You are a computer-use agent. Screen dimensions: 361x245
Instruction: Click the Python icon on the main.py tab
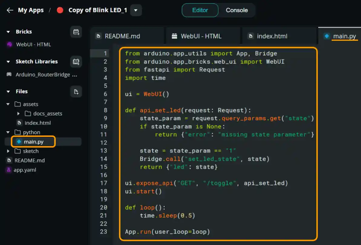[327, 36]
